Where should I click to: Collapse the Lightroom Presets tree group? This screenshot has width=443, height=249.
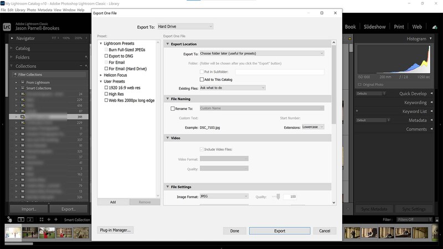pos(101,44)
